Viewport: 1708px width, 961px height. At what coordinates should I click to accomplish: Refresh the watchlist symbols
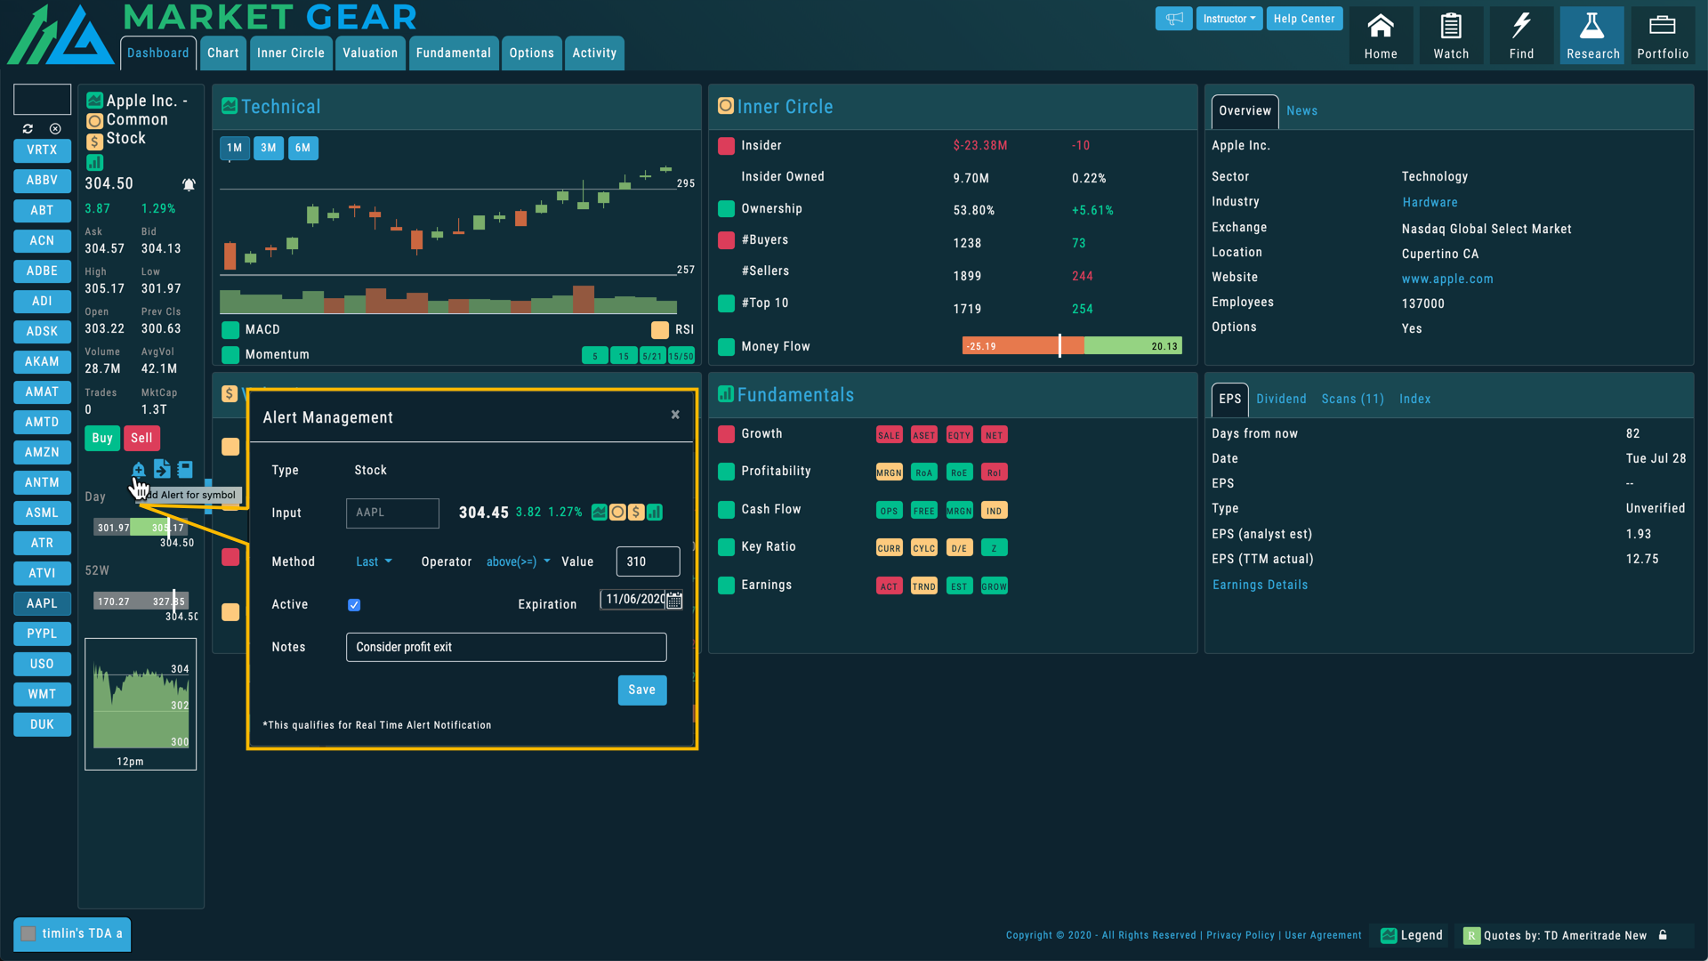pos(28,129)
